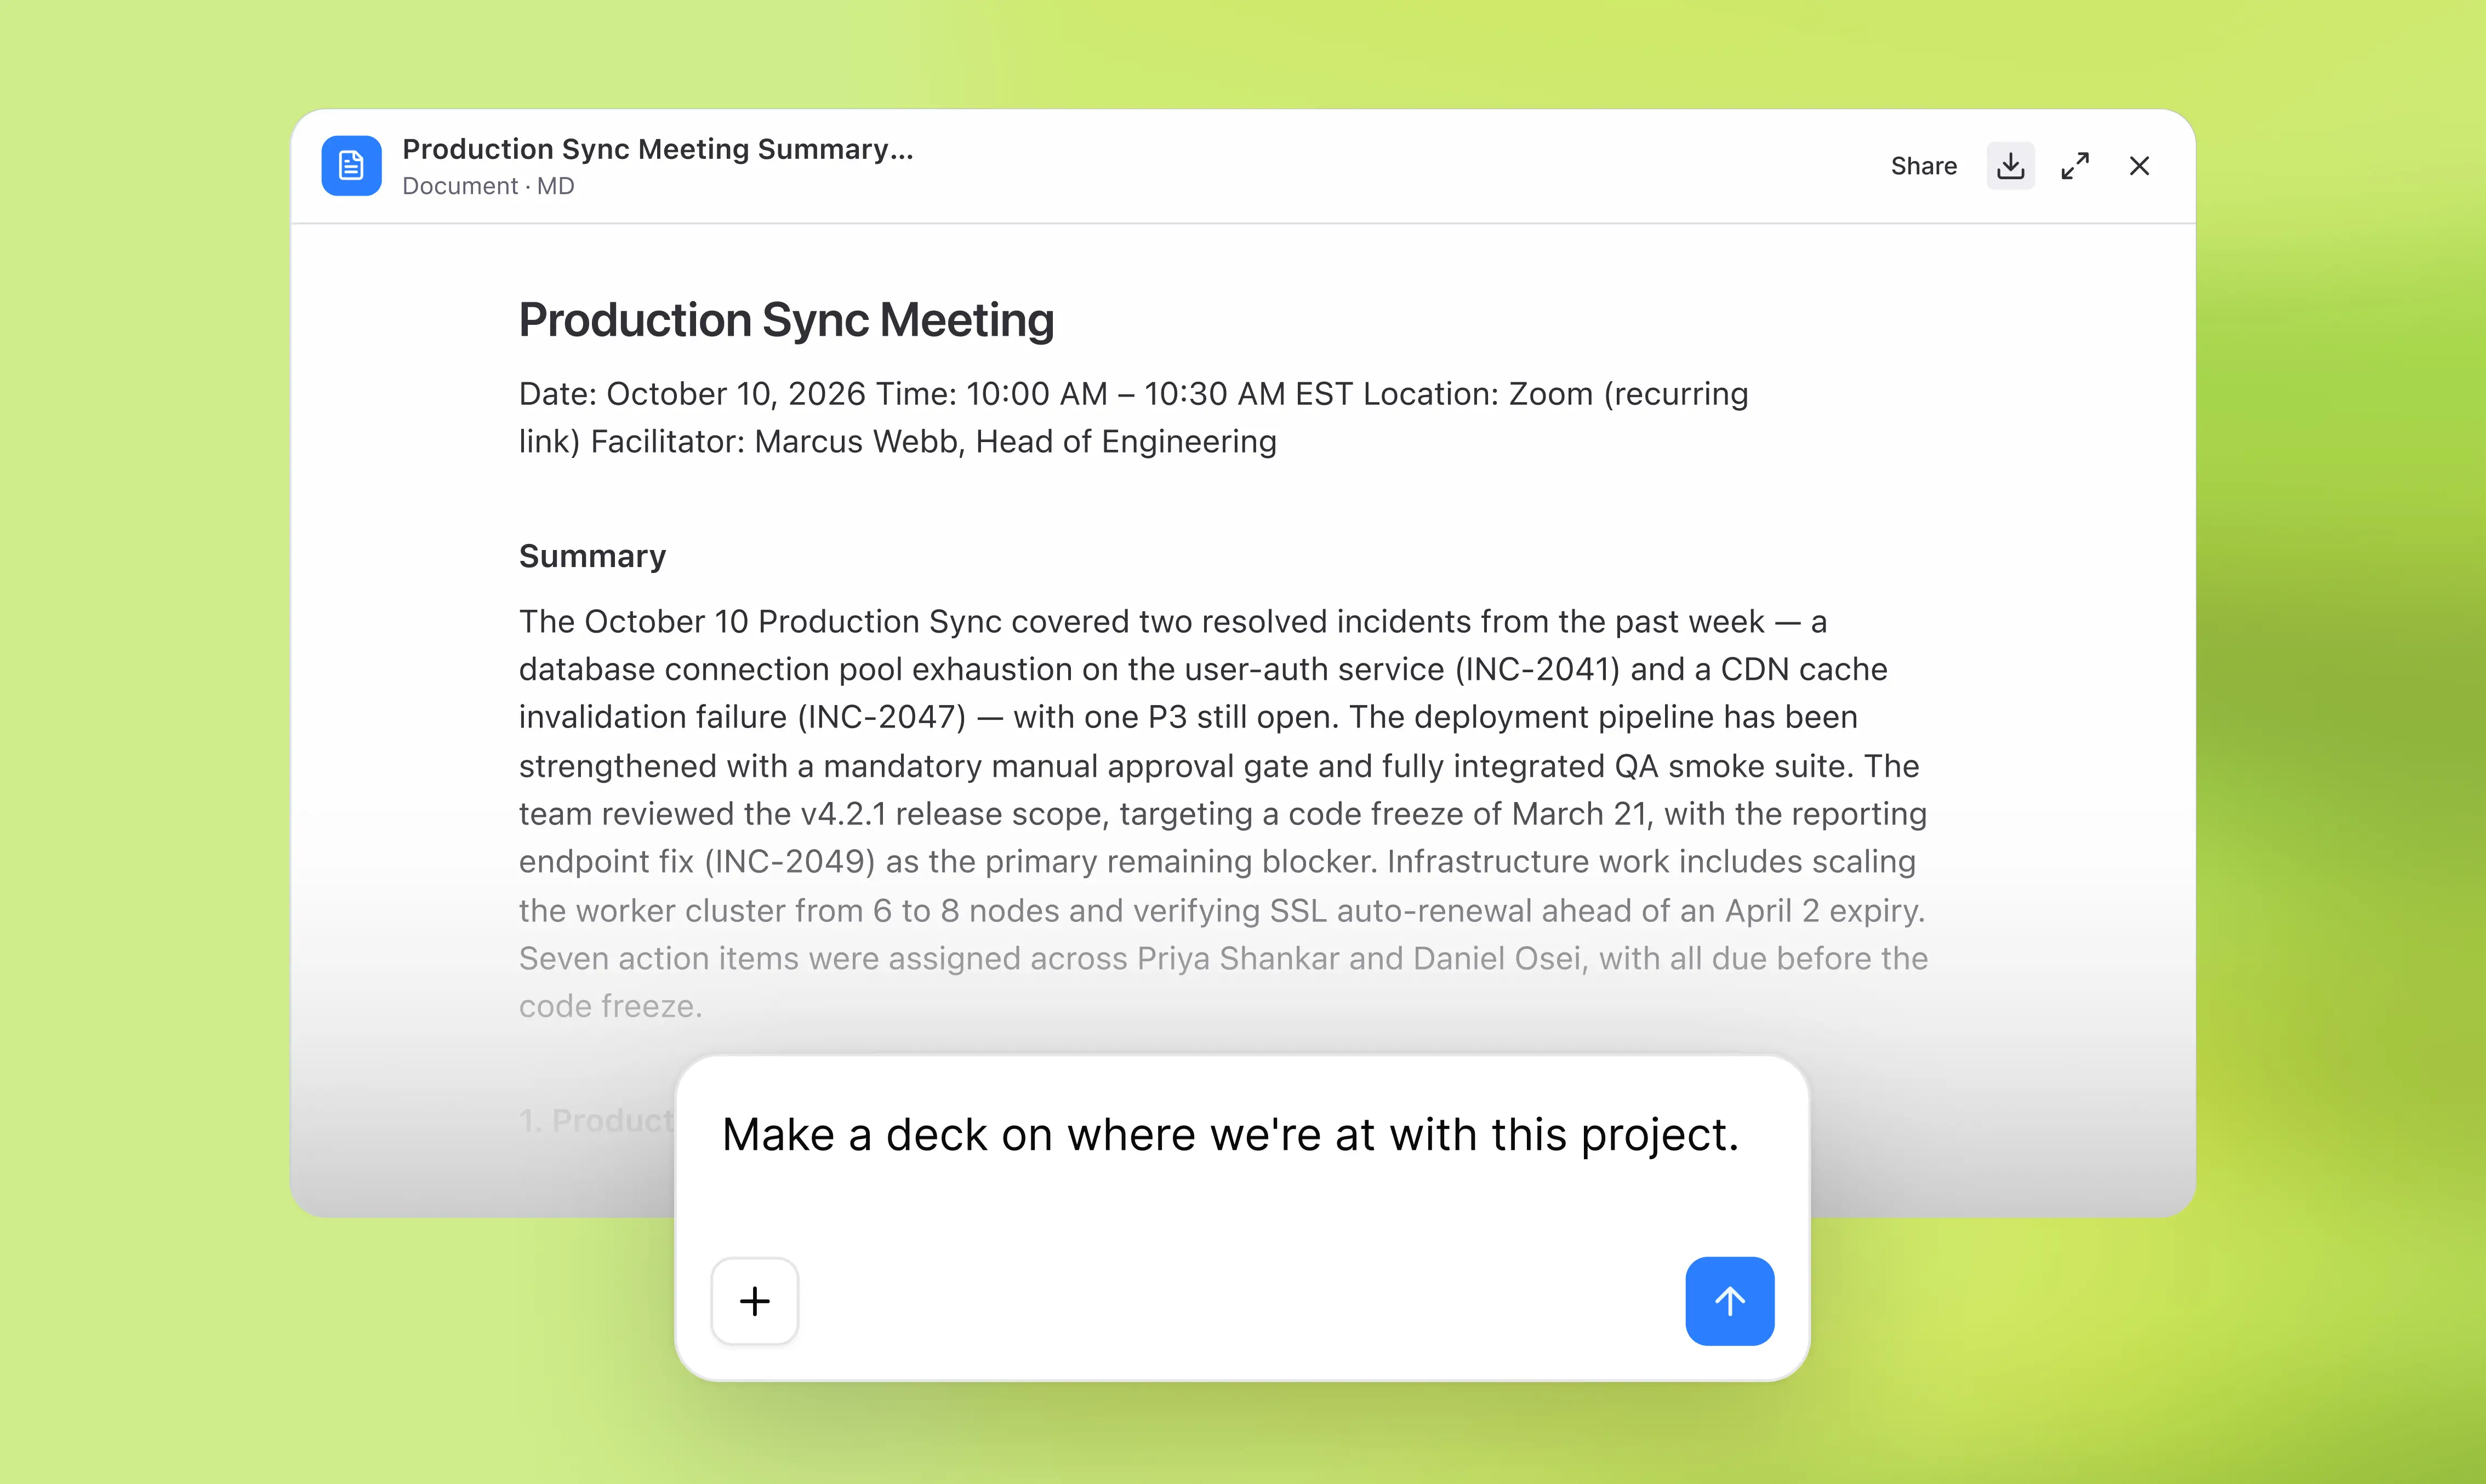The width and height of the screenshot is (2486, 1484).
Task: Click the 'code freeze.' ending line
Action: [x=610, y=1006]
